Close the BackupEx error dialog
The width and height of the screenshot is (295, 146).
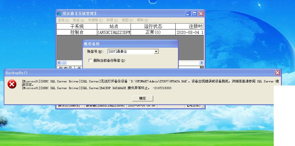277,73
